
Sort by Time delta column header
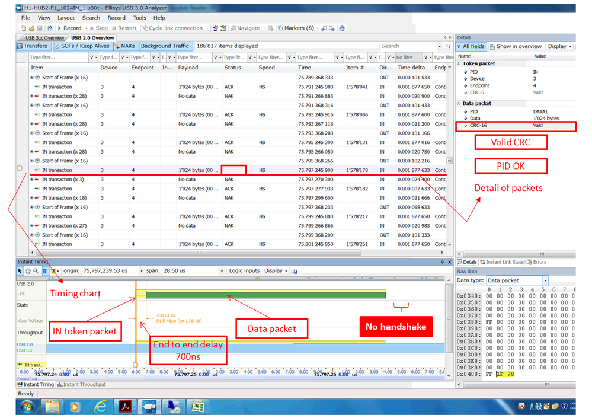[414, 68]
